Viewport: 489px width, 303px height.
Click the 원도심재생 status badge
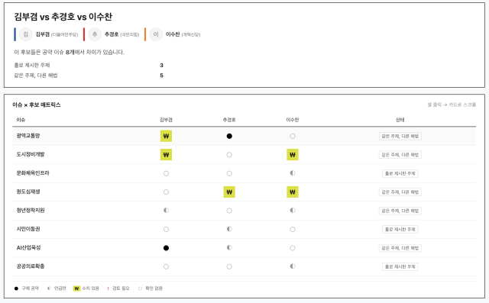[400, 192]
